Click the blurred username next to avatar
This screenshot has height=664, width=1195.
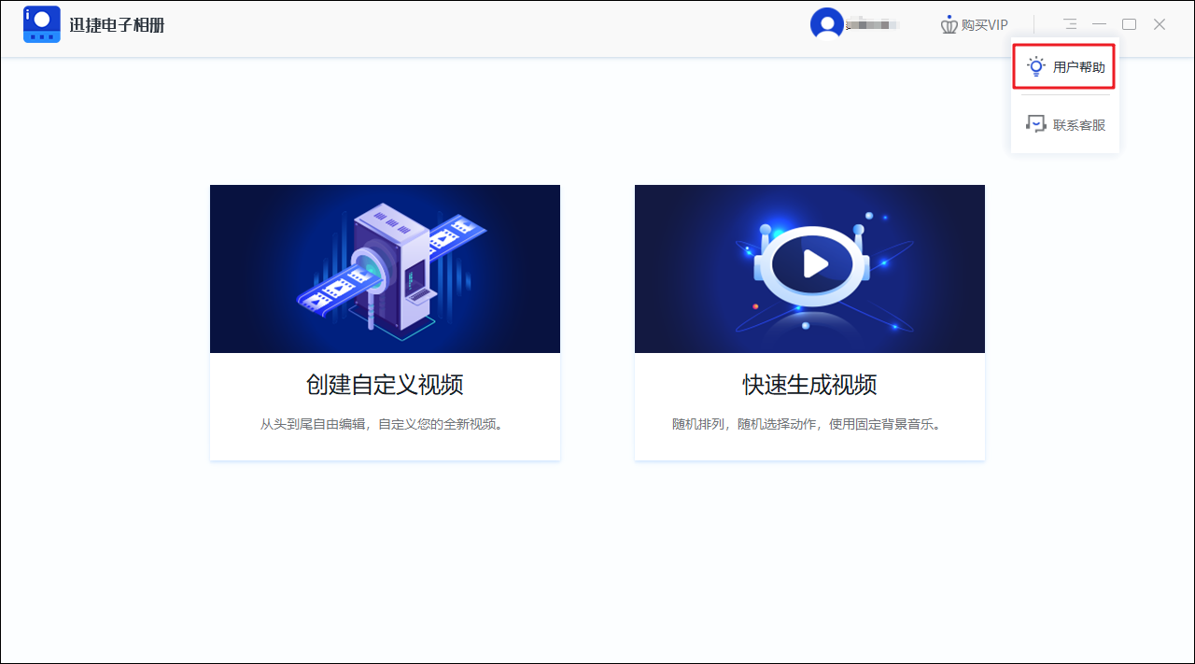[873, 25]
